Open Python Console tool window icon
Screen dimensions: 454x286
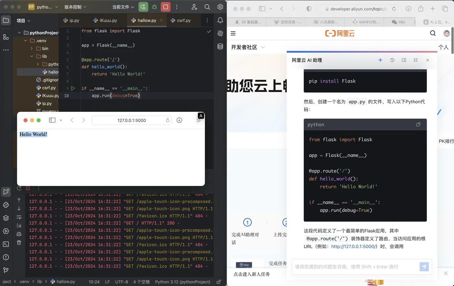tap(6, 205)
